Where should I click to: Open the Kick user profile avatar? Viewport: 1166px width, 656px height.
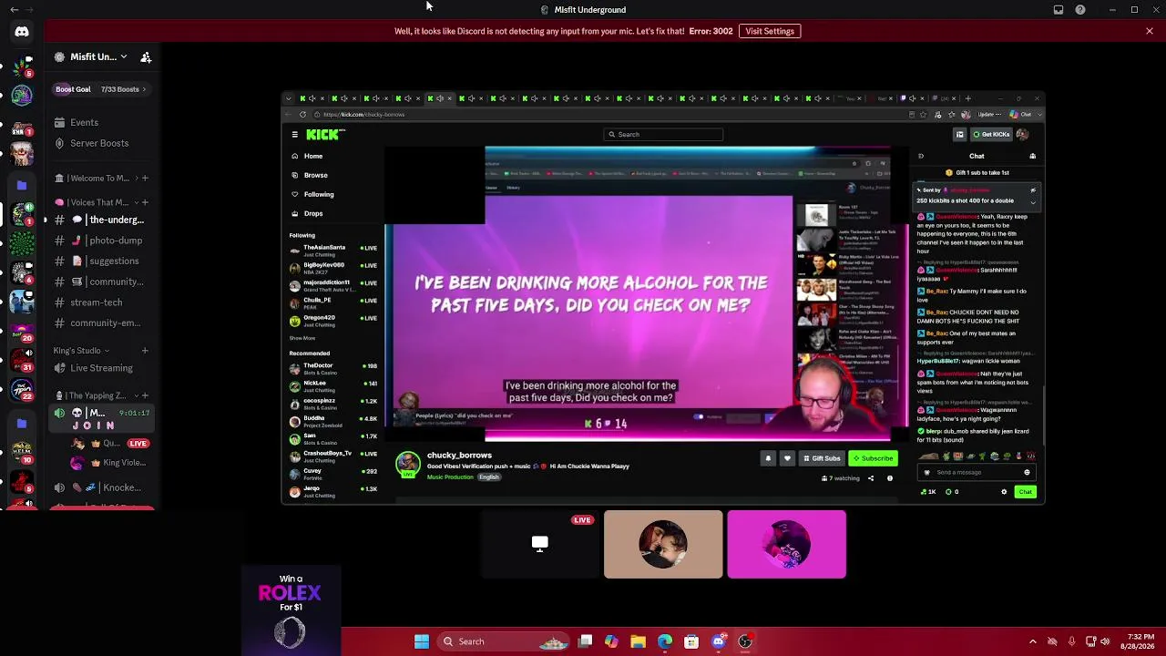(1023, 135)
